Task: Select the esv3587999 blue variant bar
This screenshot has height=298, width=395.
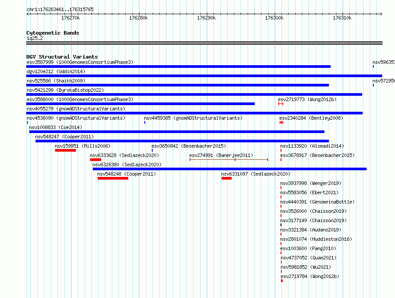Action: [178, 67]
